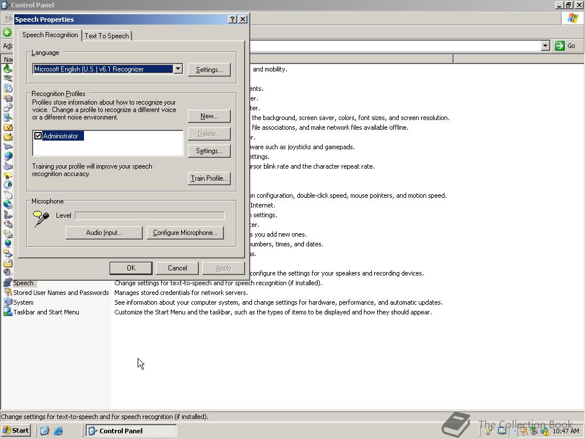This screenshot has width=585, height=439.
Task: Click description 'Manages stored credentials for network servers.'
Action: 181,293
